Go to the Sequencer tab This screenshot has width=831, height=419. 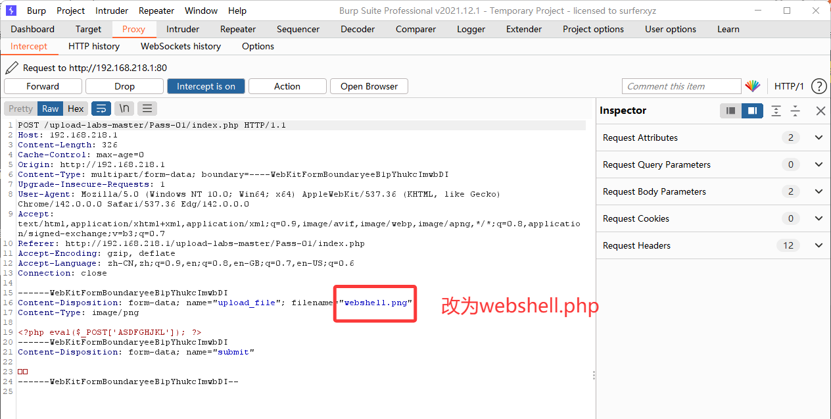tap(298, 29)
